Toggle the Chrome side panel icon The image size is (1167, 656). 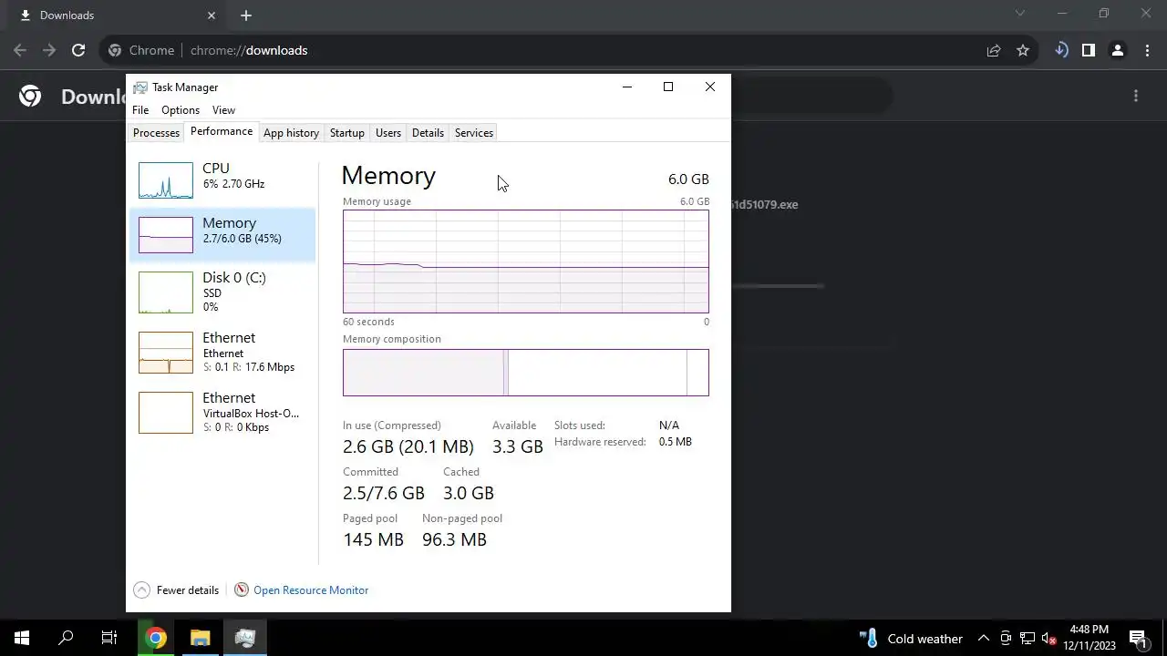coord(1088,50)
